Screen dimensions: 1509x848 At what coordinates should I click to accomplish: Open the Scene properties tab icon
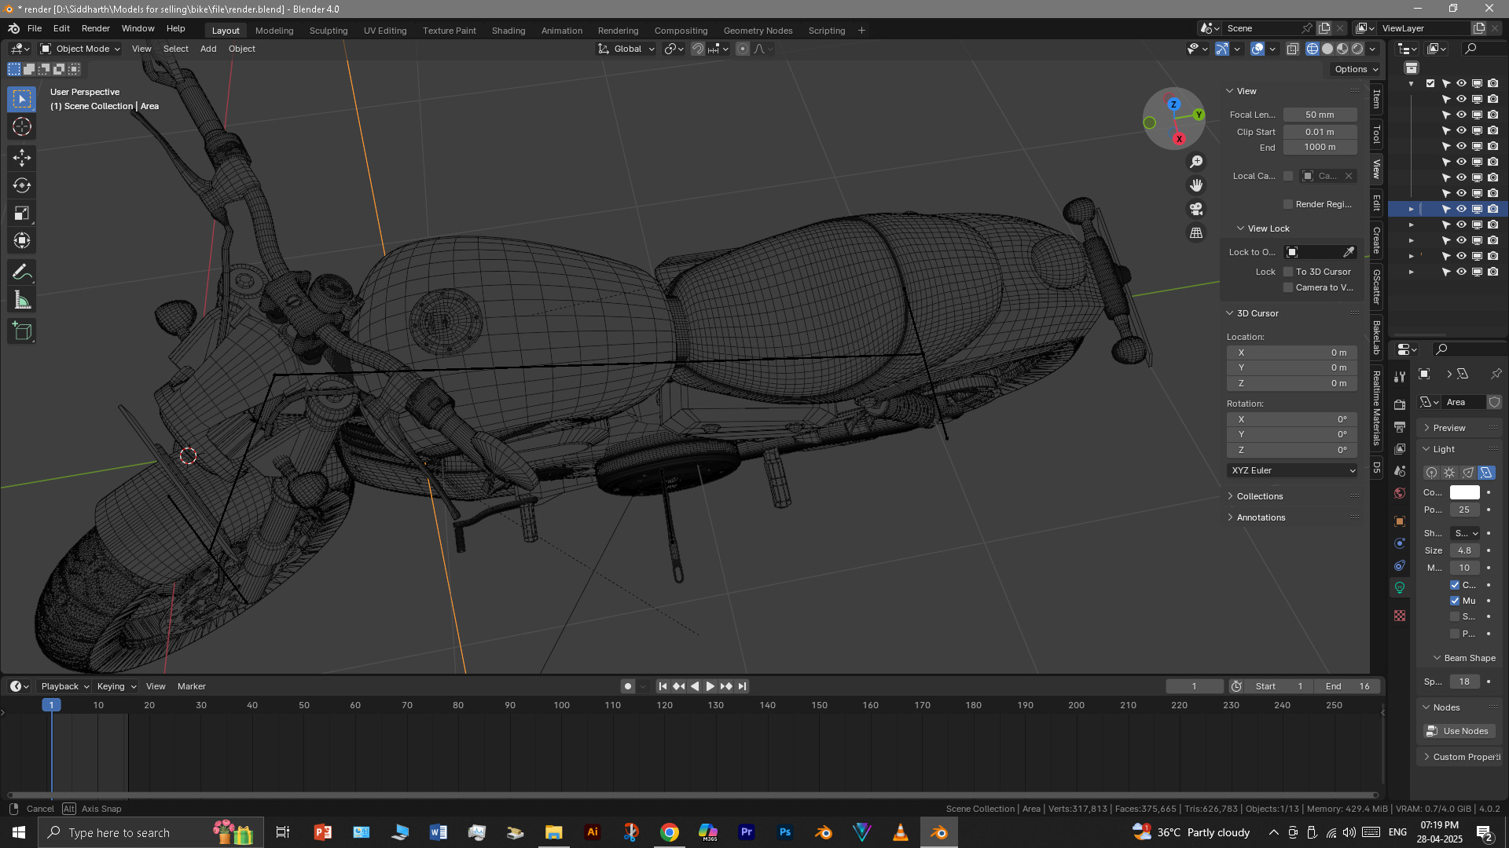click(x=1400, y=471)
